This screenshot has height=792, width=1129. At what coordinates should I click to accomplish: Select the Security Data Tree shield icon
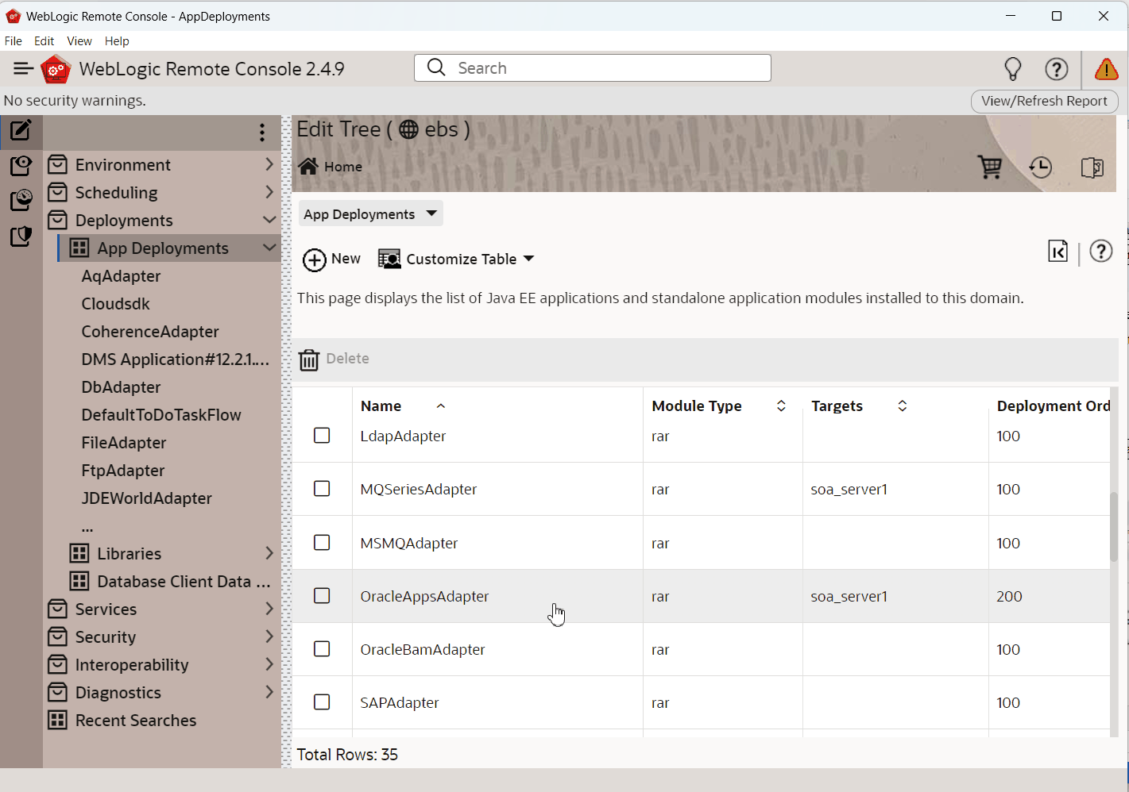21,236
